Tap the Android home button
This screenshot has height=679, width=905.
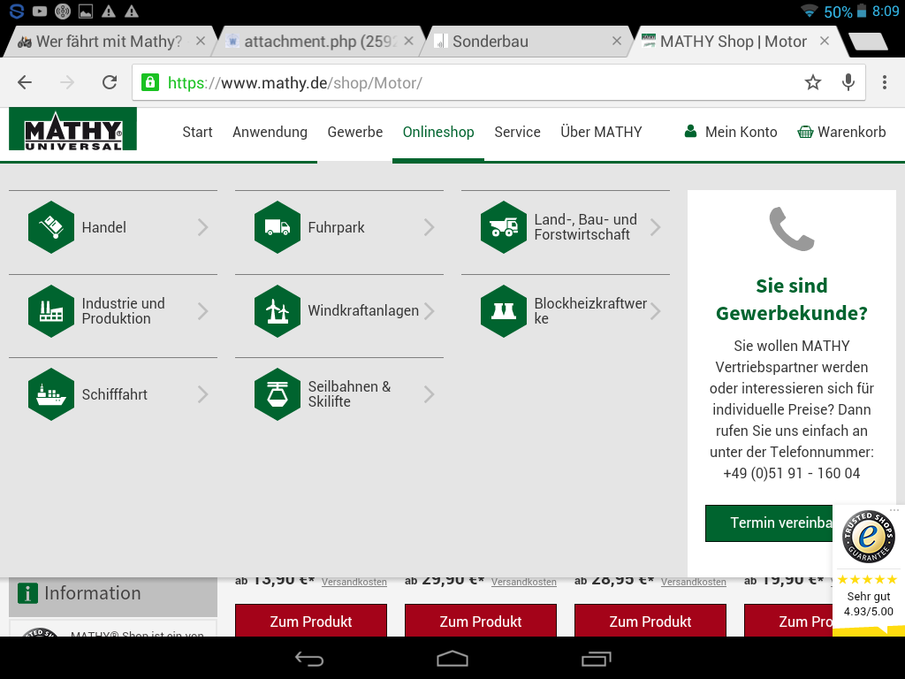coord(452,659)
